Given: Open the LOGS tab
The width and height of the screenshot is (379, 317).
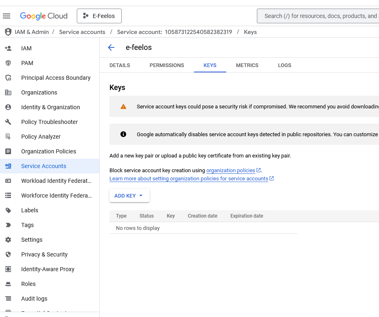Looking at the screenshot, I should 285,65.
